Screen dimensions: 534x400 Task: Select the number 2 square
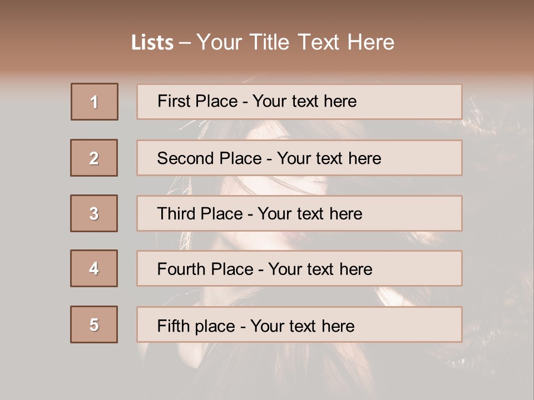tap(94, 158)
